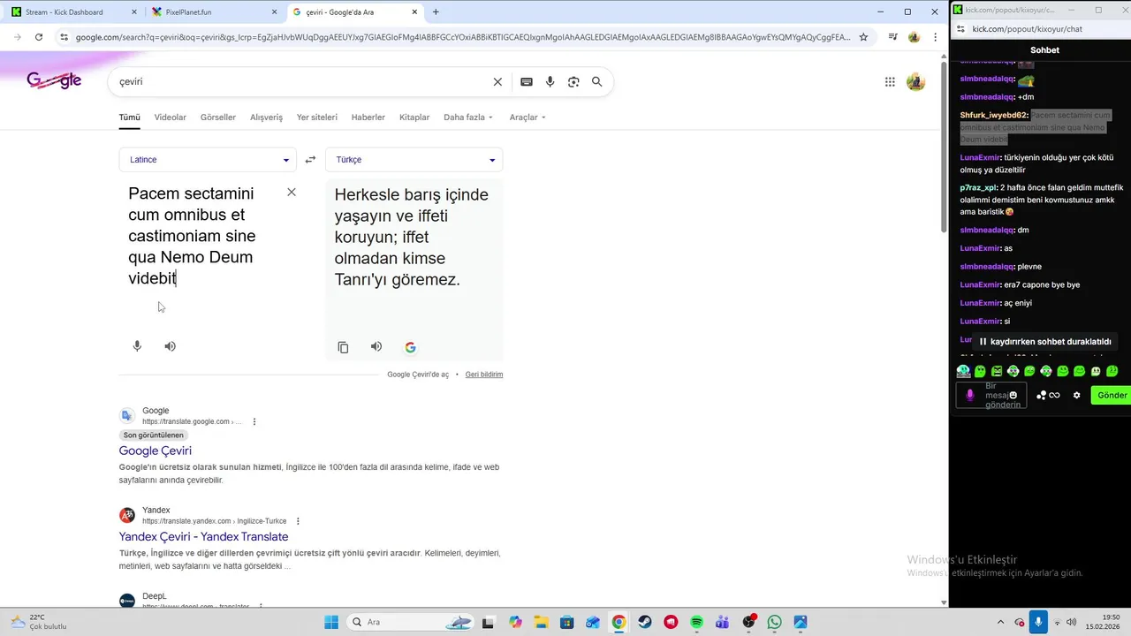Use microphone input for source text
Image resolution: width=1131 pixels, height=636 pixels.
(137, 346)
